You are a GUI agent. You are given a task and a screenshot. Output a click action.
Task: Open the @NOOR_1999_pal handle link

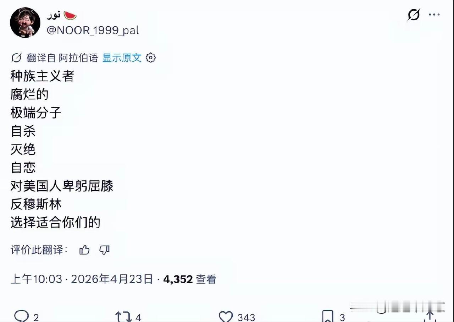(x=93, y=30)
